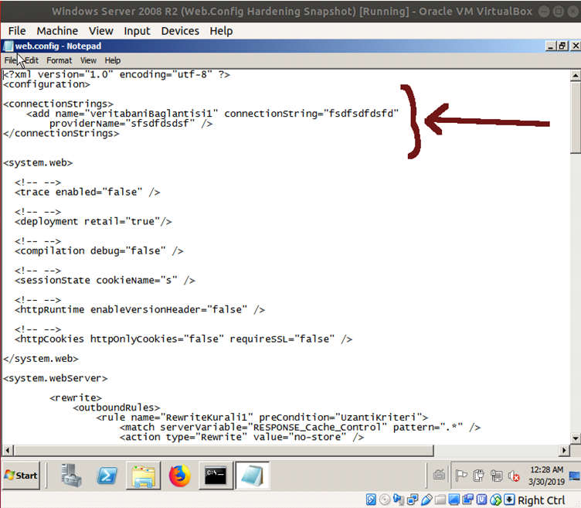581x508 pixels.
Task: Open Windows Explorer from the taskbar
Action: (143, 475)
